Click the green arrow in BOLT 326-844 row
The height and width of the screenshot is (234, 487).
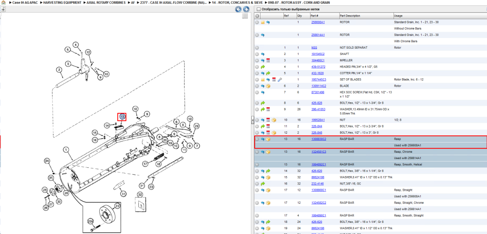tap(262, 126)
